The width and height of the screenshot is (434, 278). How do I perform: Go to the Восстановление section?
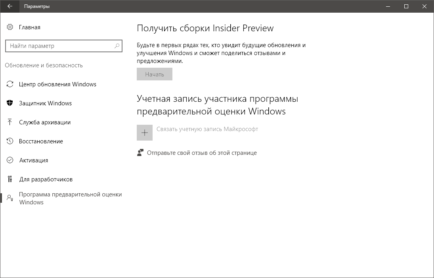41,141
